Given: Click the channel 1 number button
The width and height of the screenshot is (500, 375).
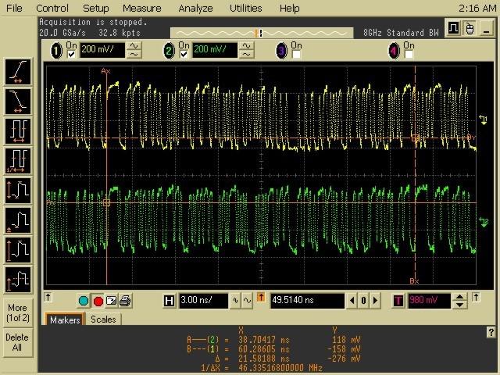Looking at the screenshot, I should coord(57,51).
